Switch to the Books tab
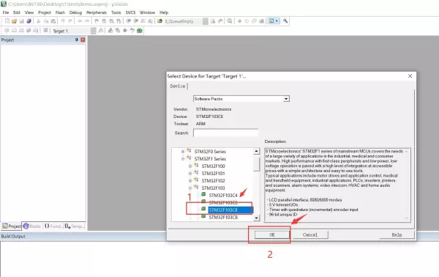Image resolution: width=439 pixels, height=277 pixels. click(32, 226)
